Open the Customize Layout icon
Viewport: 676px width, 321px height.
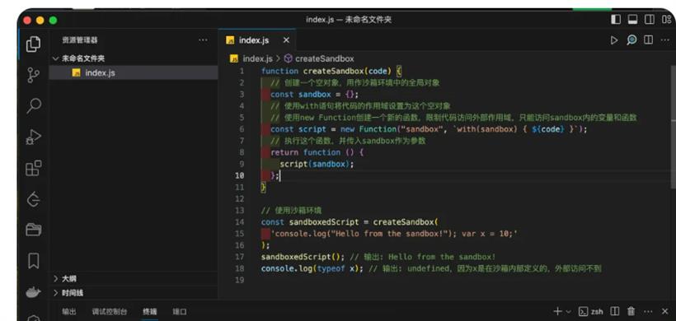pos(666,20)
